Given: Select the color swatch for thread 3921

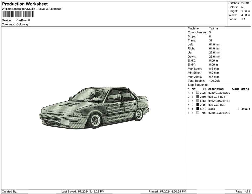Looking at the screenshot, I should [198, 93].
